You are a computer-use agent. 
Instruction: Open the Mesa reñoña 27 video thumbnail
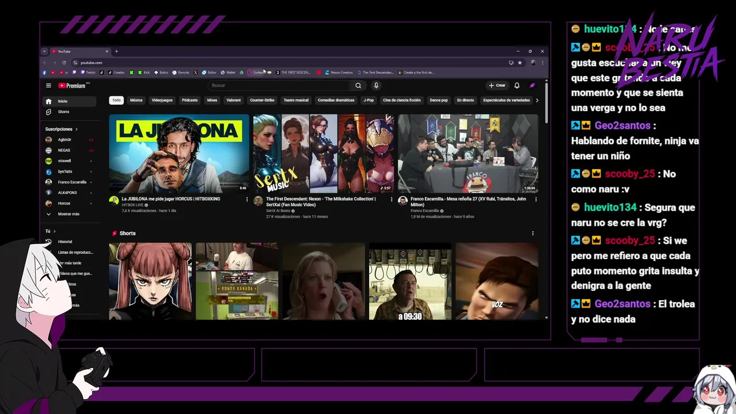coord(467,154)
